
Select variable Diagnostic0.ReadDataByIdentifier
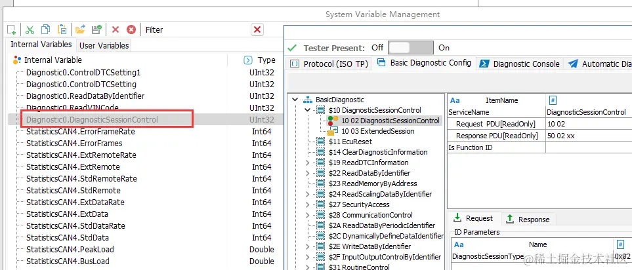click(x=85, y=96)
